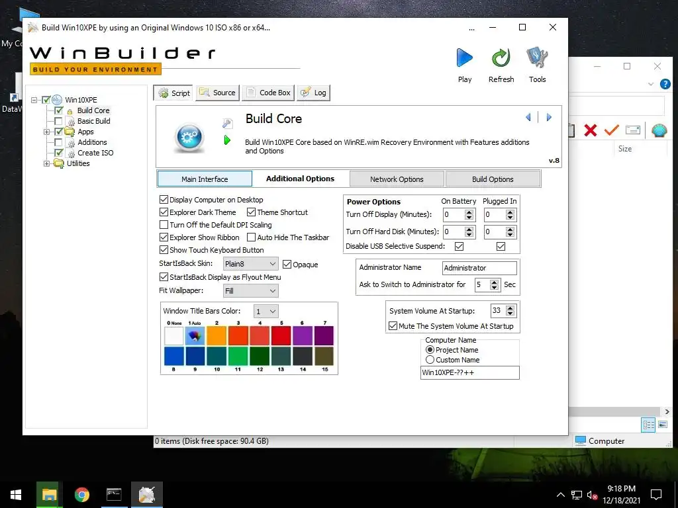Click the Build Core gear logo

[x=189, y=138]
